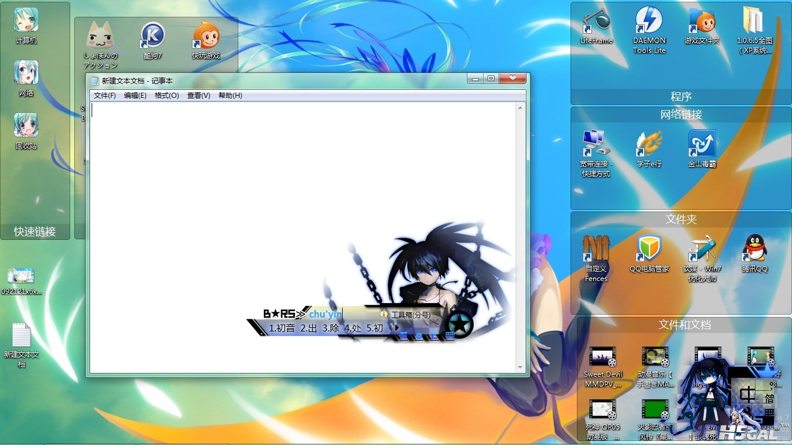The image size is (792, 445).
Task: Click the 快速链接 fence title
Action: click(x=35, y=232)
